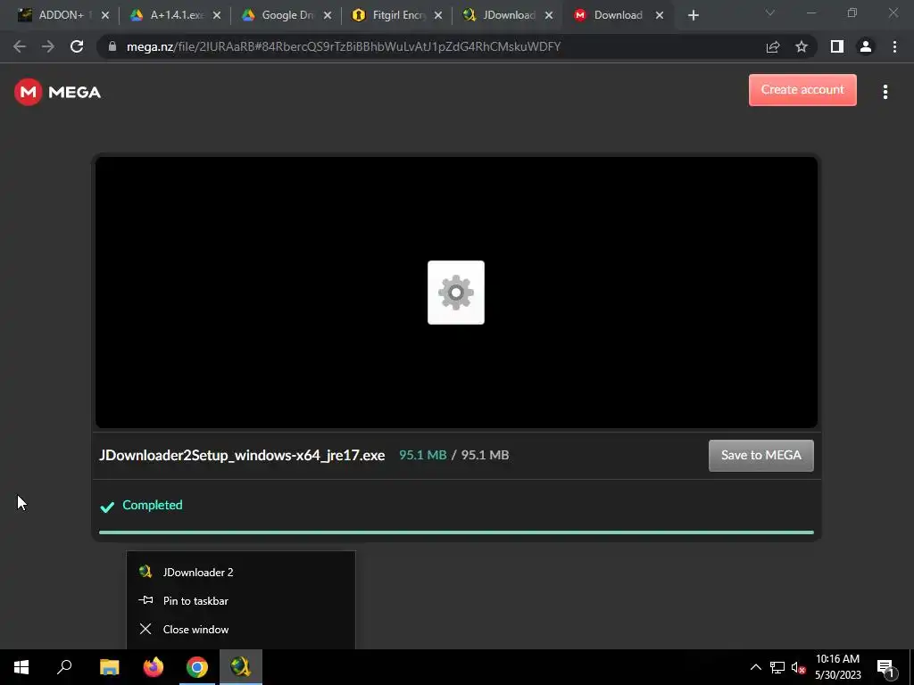This screenshot has height=685, width=914.
Task: Click Chrome taskbar icon
Action: click(x=197, y=667)
